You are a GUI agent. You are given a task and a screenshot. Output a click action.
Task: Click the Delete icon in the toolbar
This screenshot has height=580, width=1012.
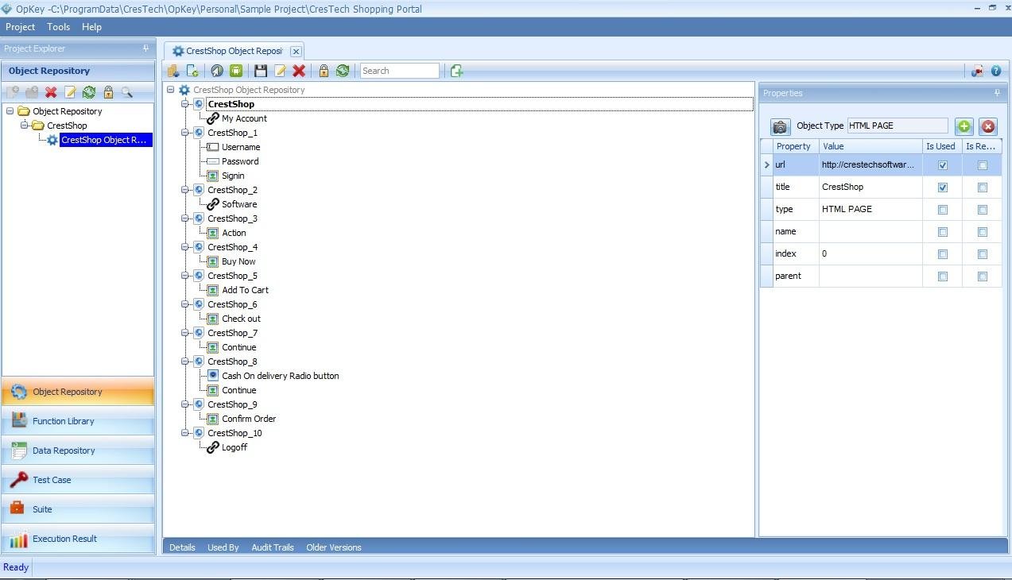pyautogui.click(x=300, y=71)
